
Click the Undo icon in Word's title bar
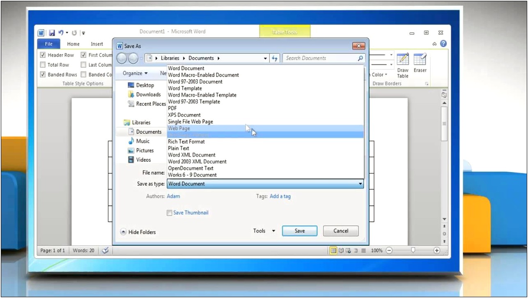[61, 33]
